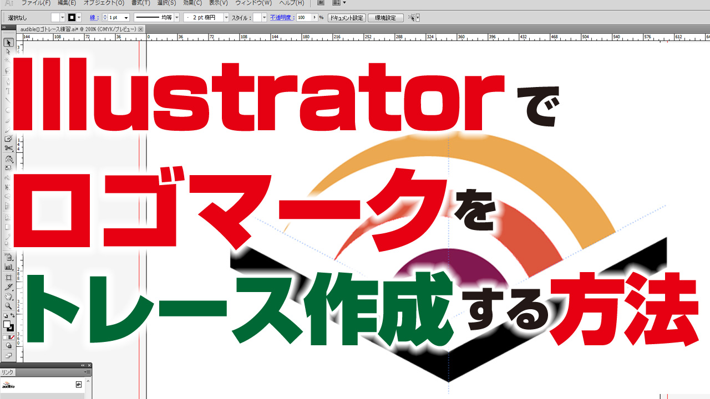Image resolution: width=710 pixels, height=399 pixels.
Task: Select the Zoom magnifier tool
Action: pos(8,306)
